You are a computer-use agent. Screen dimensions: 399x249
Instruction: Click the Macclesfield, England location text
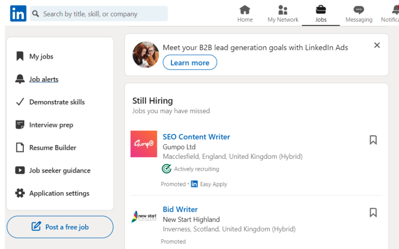click(233, 156)
